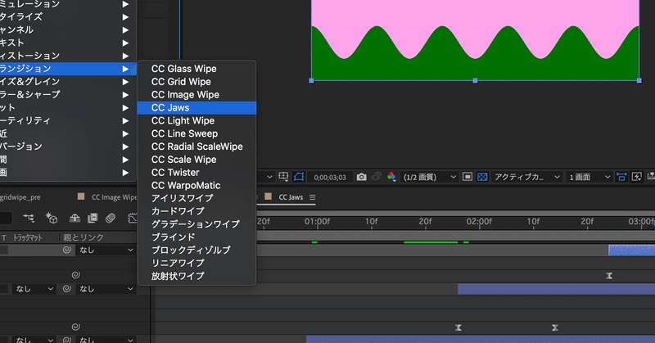Expand the ノイズ&グレイン submenu
The image size is (655, 343).
click(x=68, y=82)
